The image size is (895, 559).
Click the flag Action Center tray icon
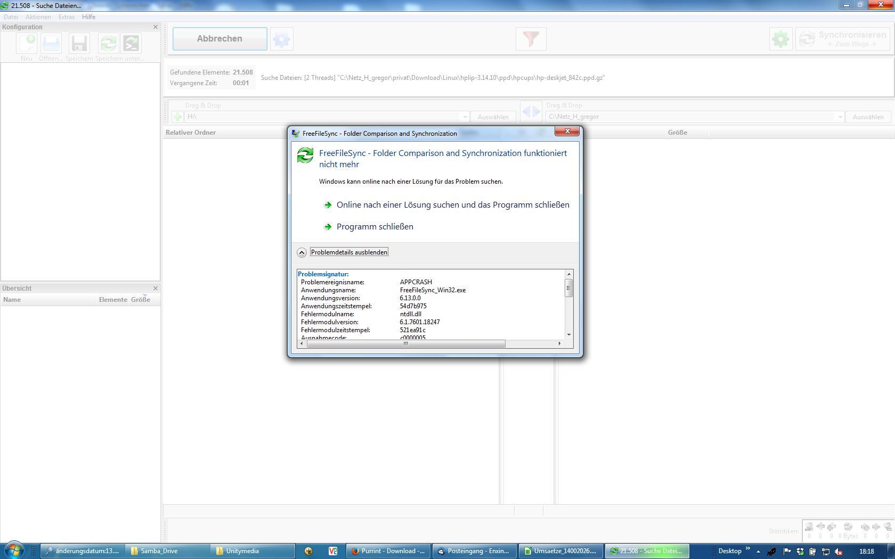point(787,552)
